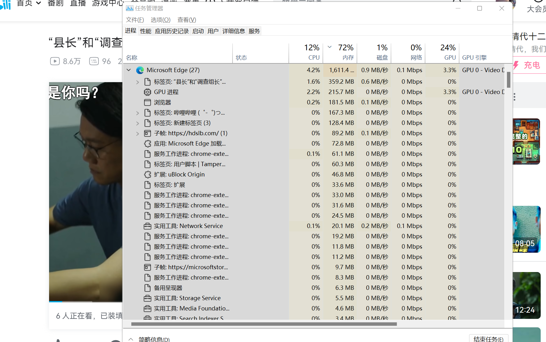Select the 实用工具: Storage Service row text
Viewport: 546px width, 342px height.
[x=187, y=298]
